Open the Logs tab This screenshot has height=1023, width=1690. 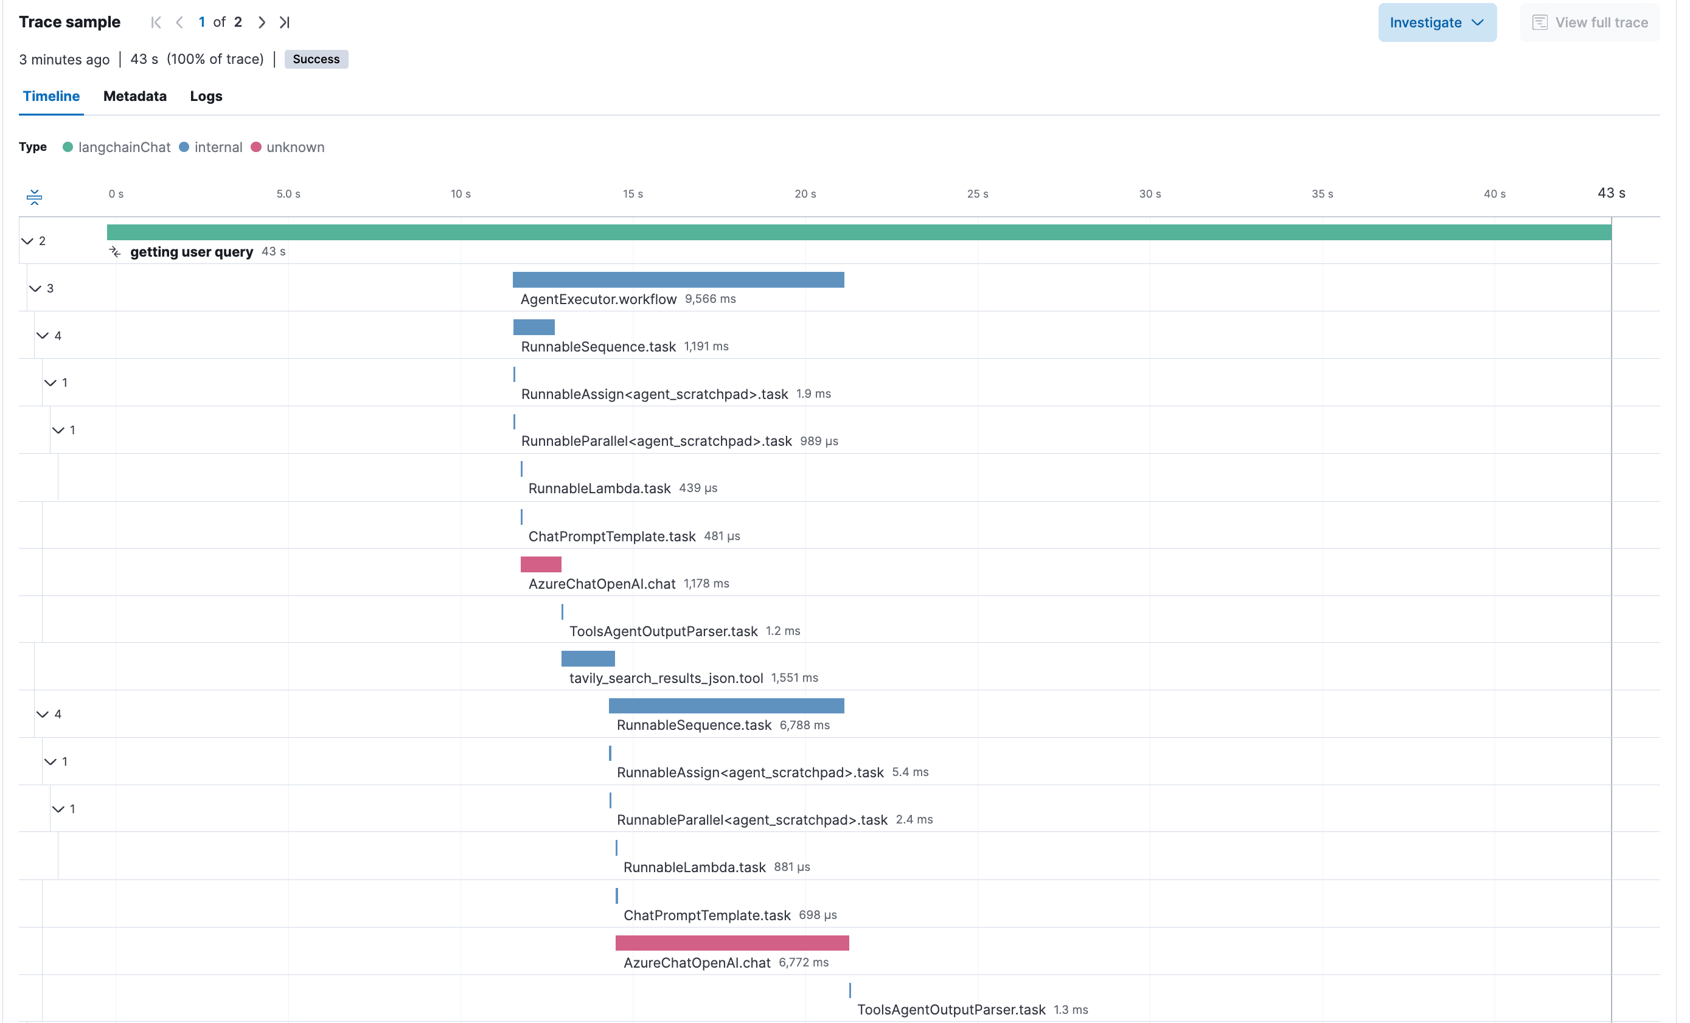pos(206,96)
